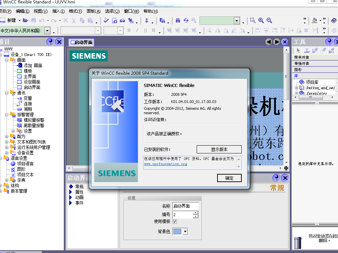Start runtime simulator icon

pos(114,20)
